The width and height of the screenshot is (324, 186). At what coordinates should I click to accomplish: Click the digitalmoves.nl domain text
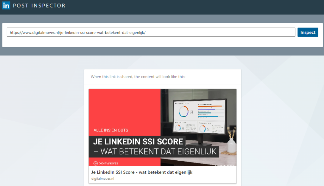tap(103, 178)
